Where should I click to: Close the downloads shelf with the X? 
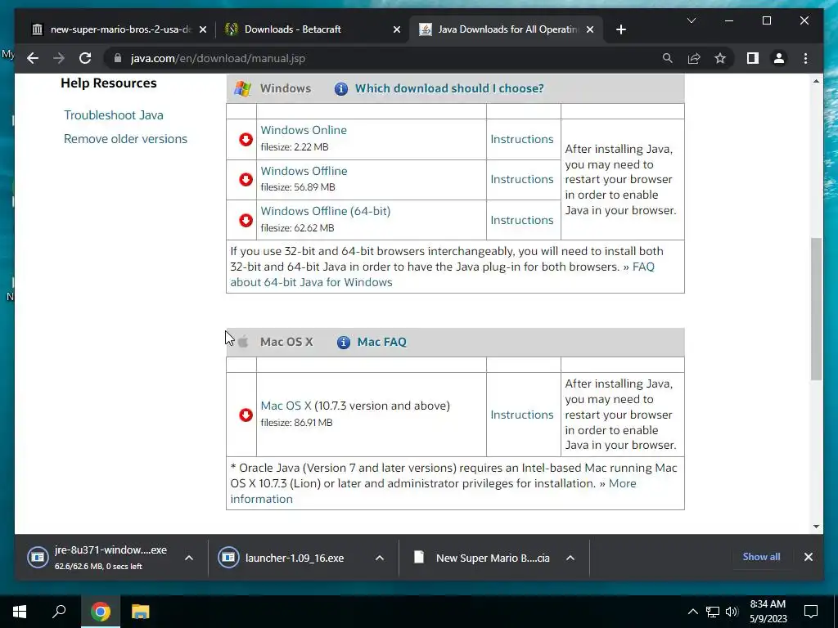pyautogui.click(x=809, y=557)
